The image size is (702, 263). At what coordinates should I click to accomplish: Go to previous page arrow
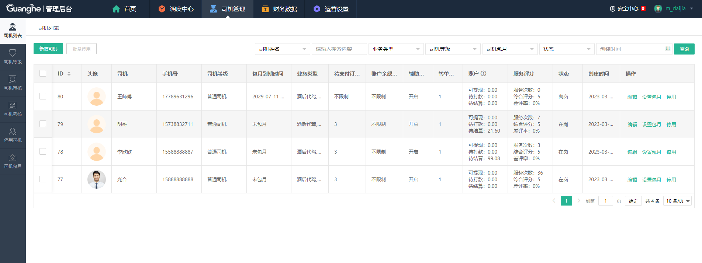(x=554, y=201)
